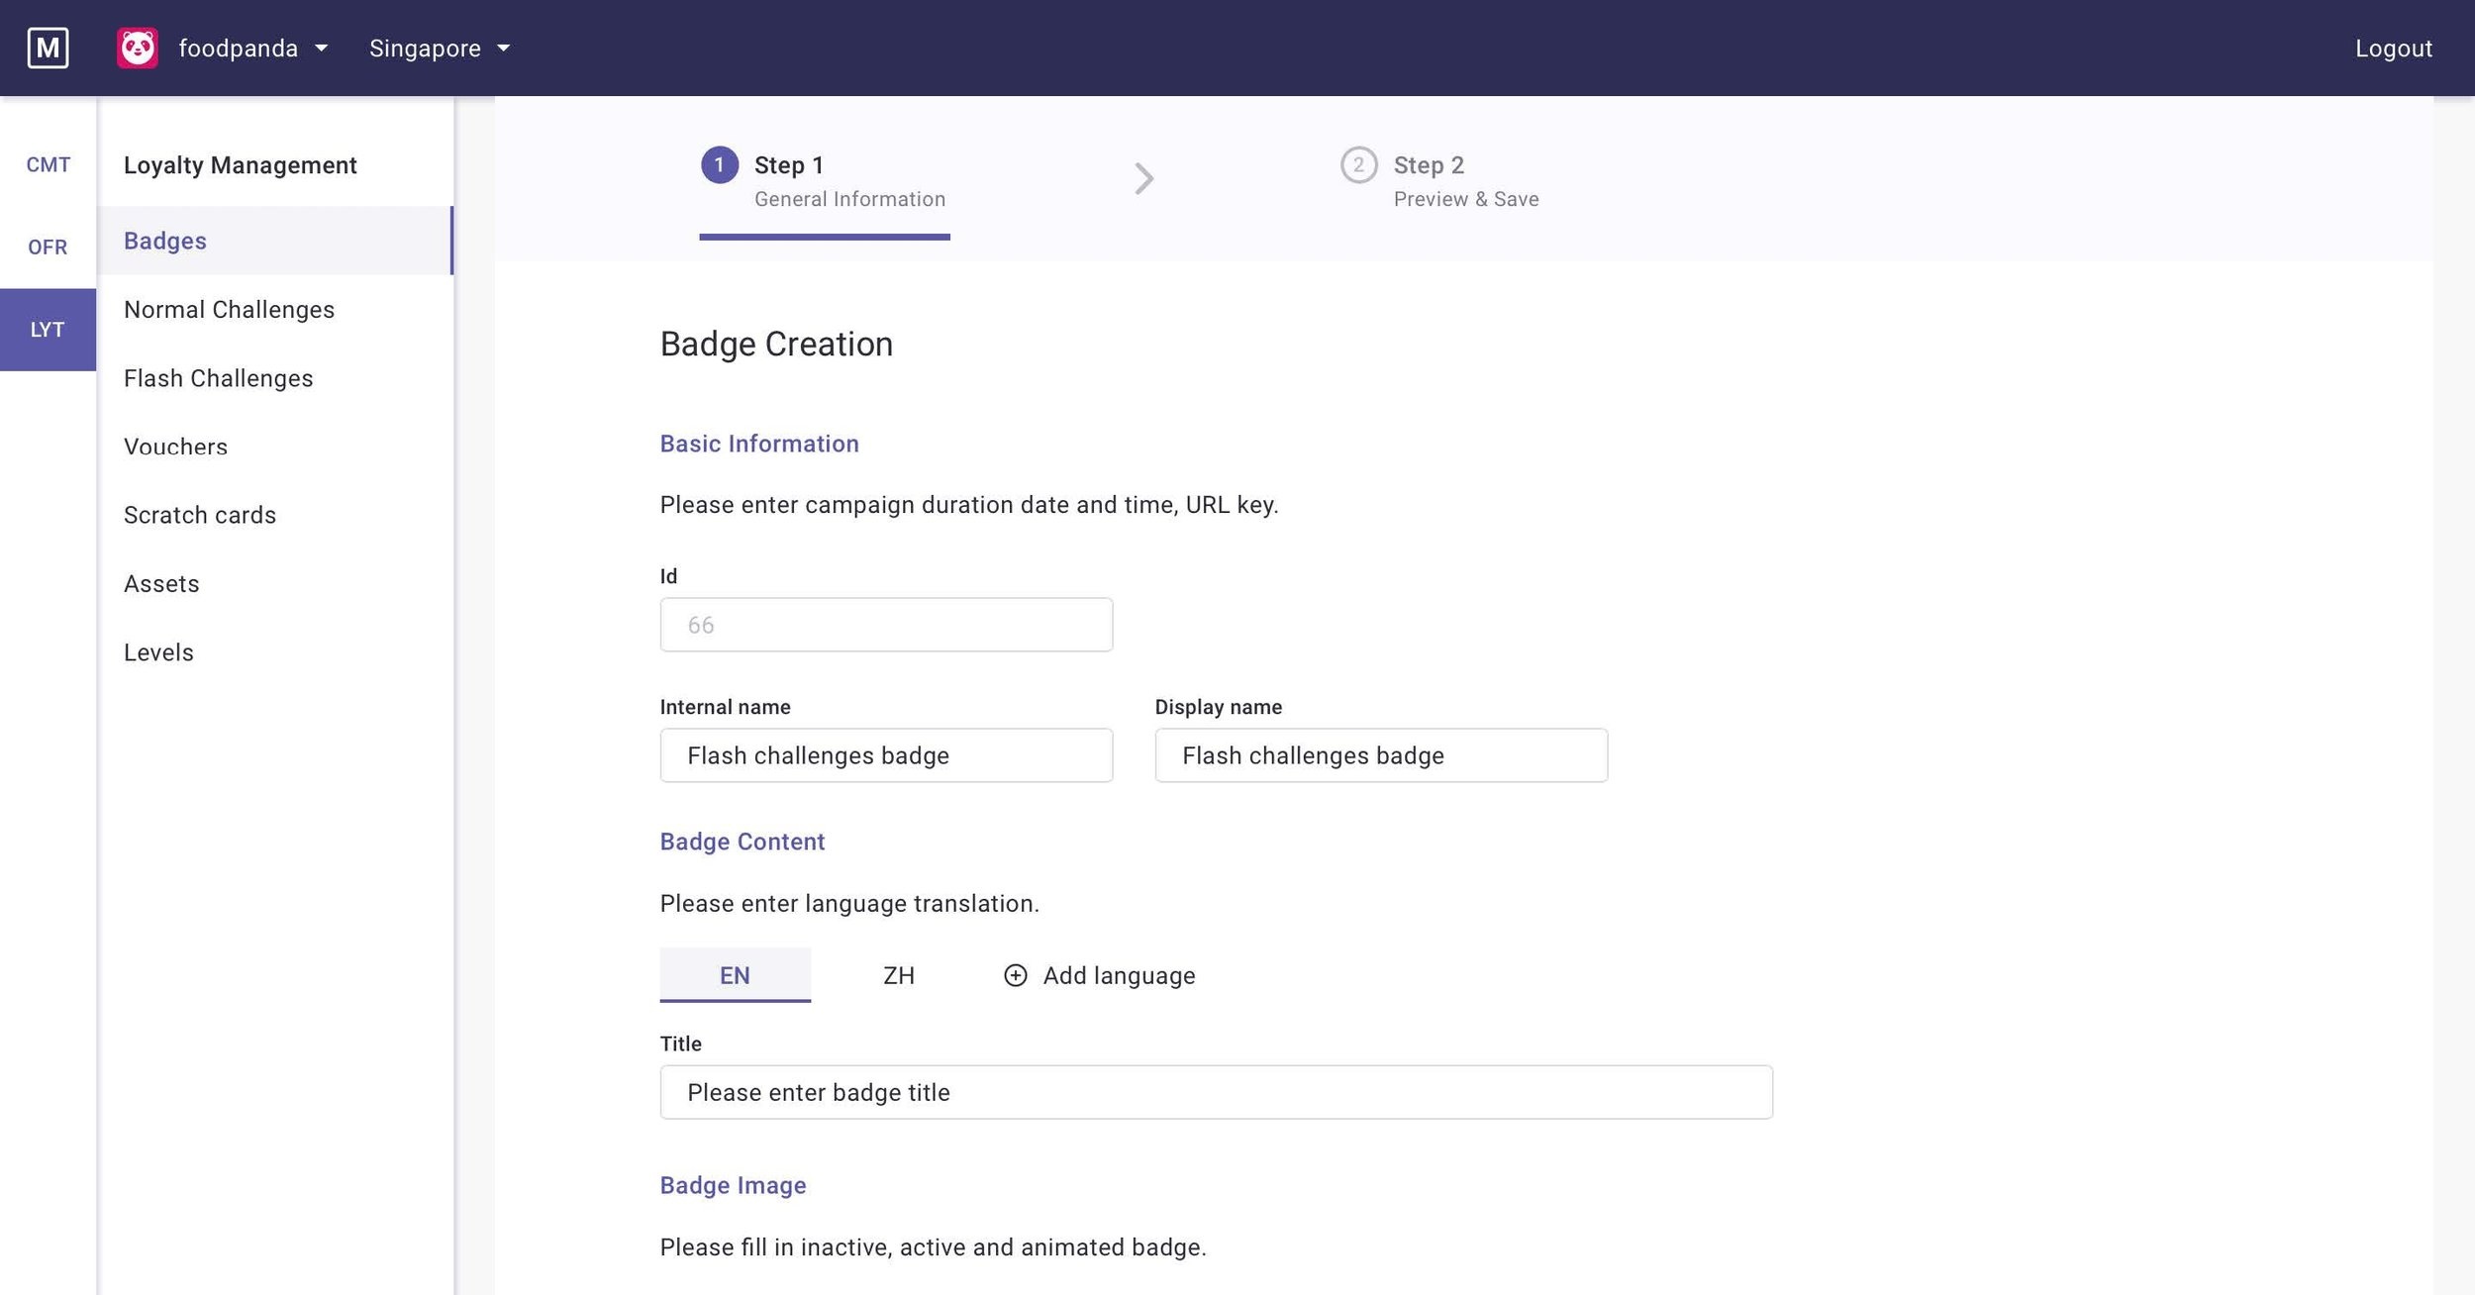The height and width of the screenshot is (1295, 2475).
Task: Click the Flash Challenges sidebar icon
Action: (220, 376)
